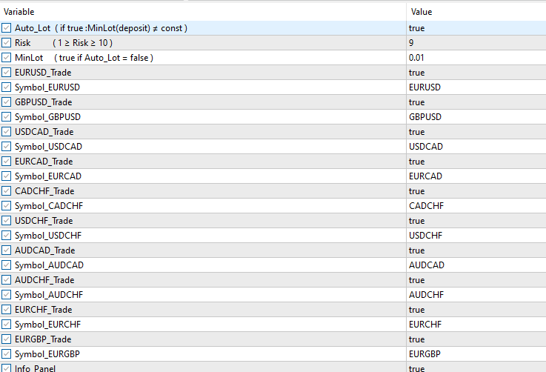546x372 pixels.
Task: Toggle the MinLot variable checkbox
Action: (x=7, y=58)
